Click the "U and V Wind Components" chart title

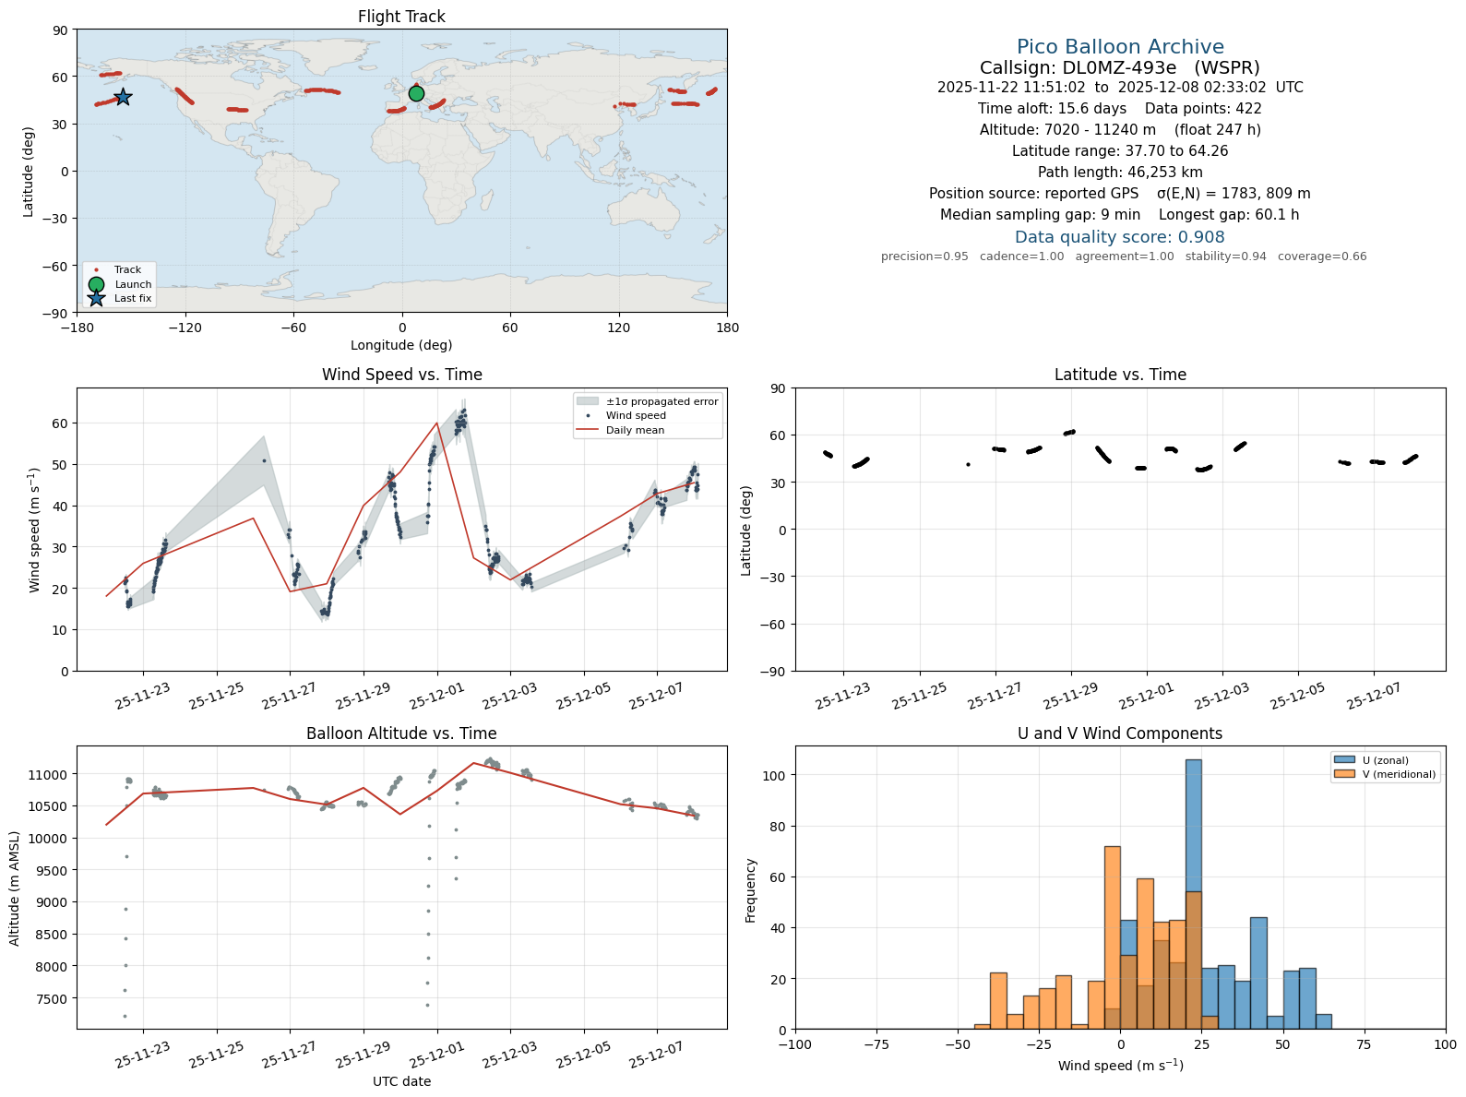[1120, 733]
